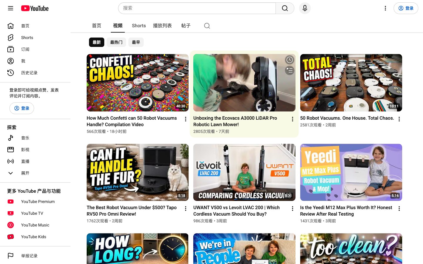Open the Shorts icon in the sidebar
The image size is (423, 264).
pyautogui.click(x=11, y=38)
